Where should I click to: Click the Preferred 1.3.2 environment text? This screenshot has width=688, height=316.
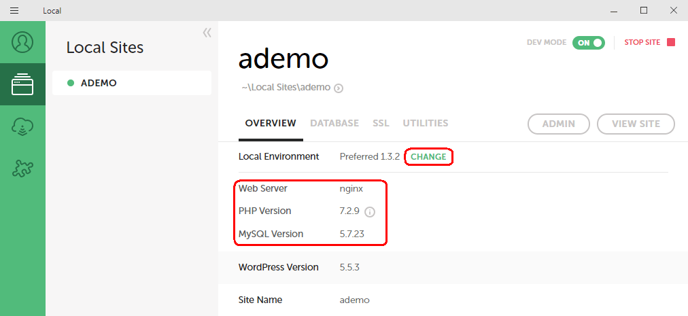tap(369, 157)
